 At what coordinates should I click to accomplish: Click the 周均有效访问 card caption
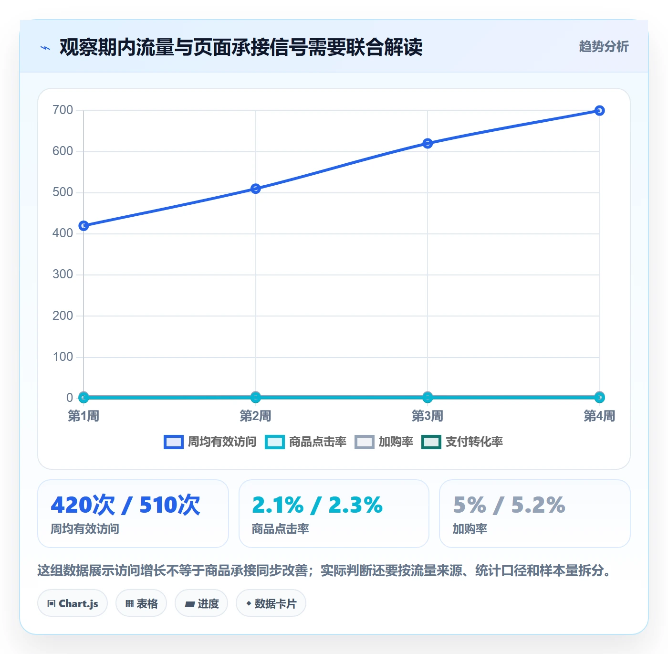tap(85, 529)
